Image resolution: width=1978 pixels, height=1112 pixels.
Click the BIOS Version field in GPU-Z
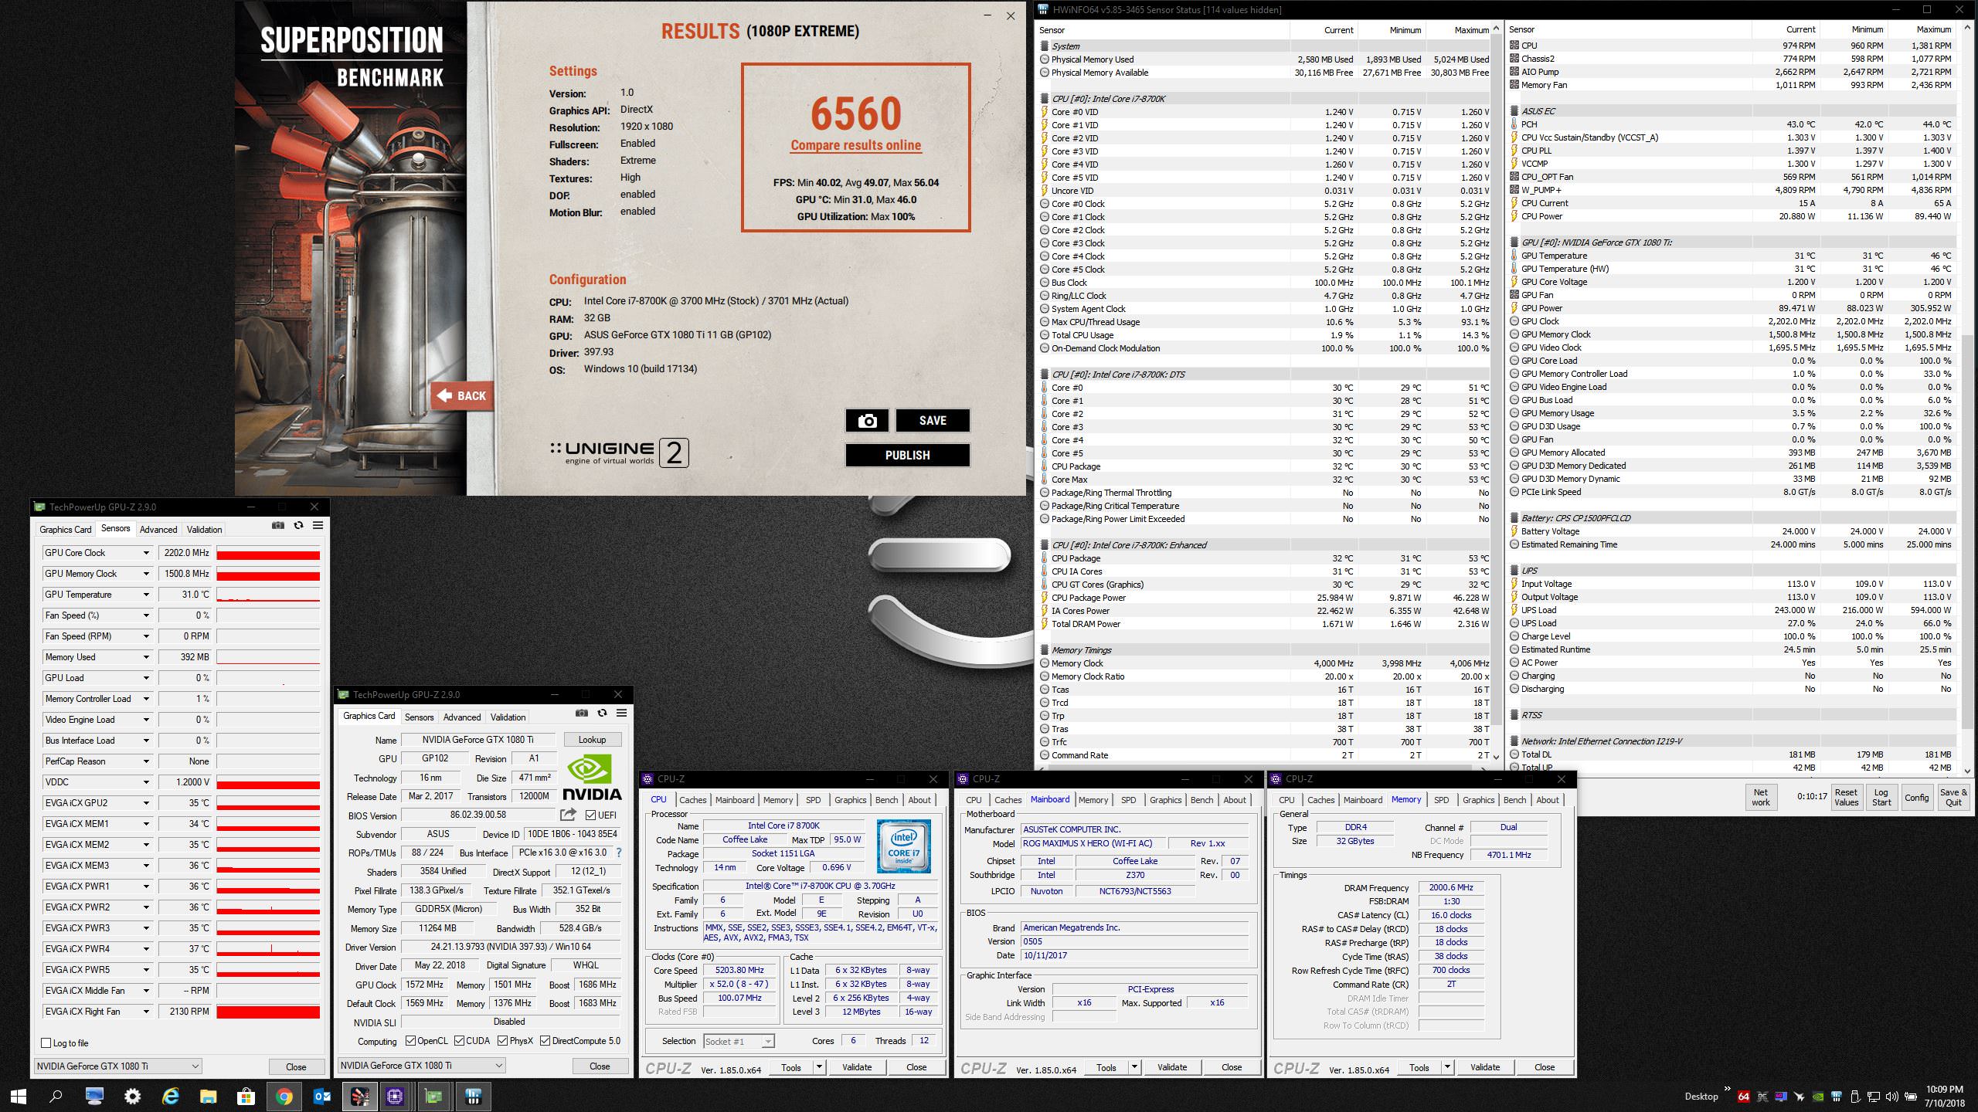click(x=478, y=815)
